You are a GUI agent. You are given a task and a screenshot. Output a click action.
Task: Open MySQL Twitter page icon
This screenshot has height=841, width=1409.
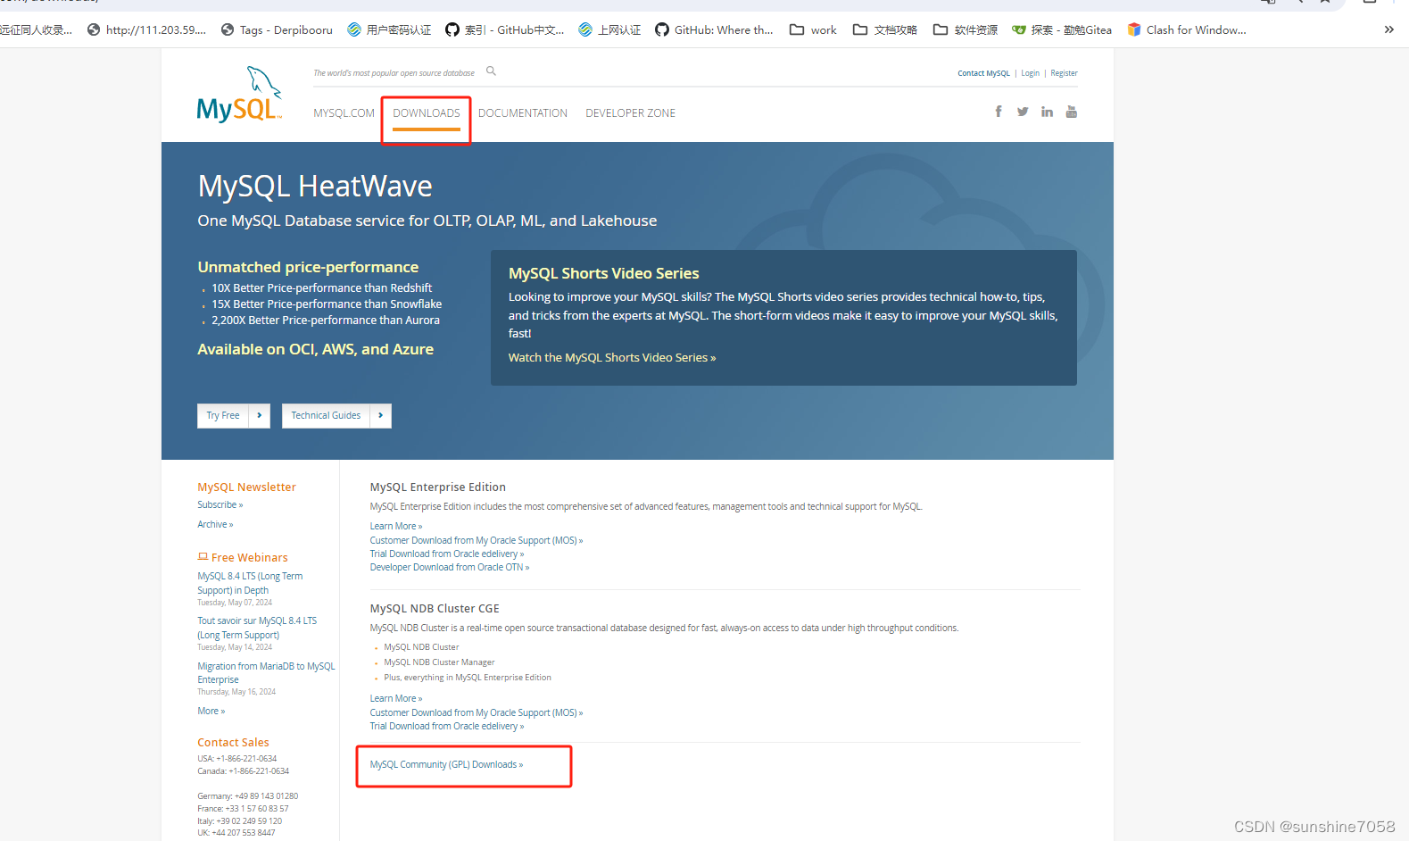pos(1023,112)
